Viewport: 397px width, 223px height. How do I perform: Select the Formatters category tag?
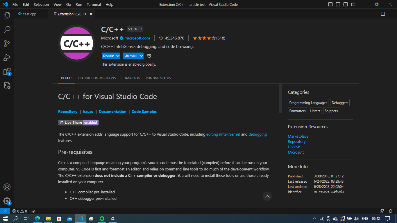pos(297,111)
